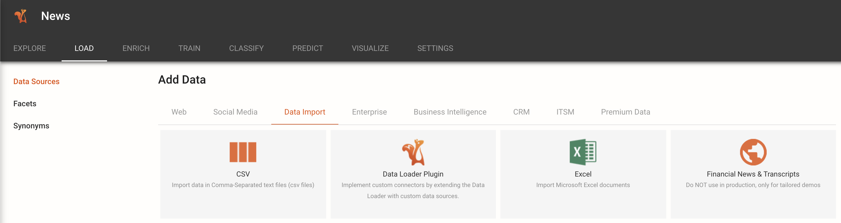Switch to the CLASSIFY menu
Viewport: 841px width, 223px height.
click(247, 48)
